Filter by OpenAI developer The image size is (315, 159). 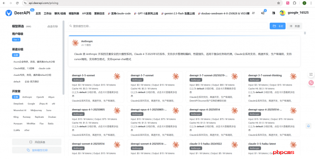(x=40, y=97)
